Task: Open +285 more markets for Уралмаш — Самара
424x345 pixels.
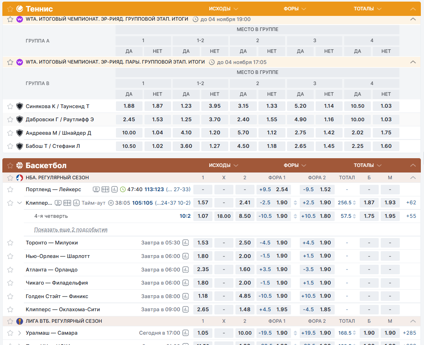Action: (409, 333)
